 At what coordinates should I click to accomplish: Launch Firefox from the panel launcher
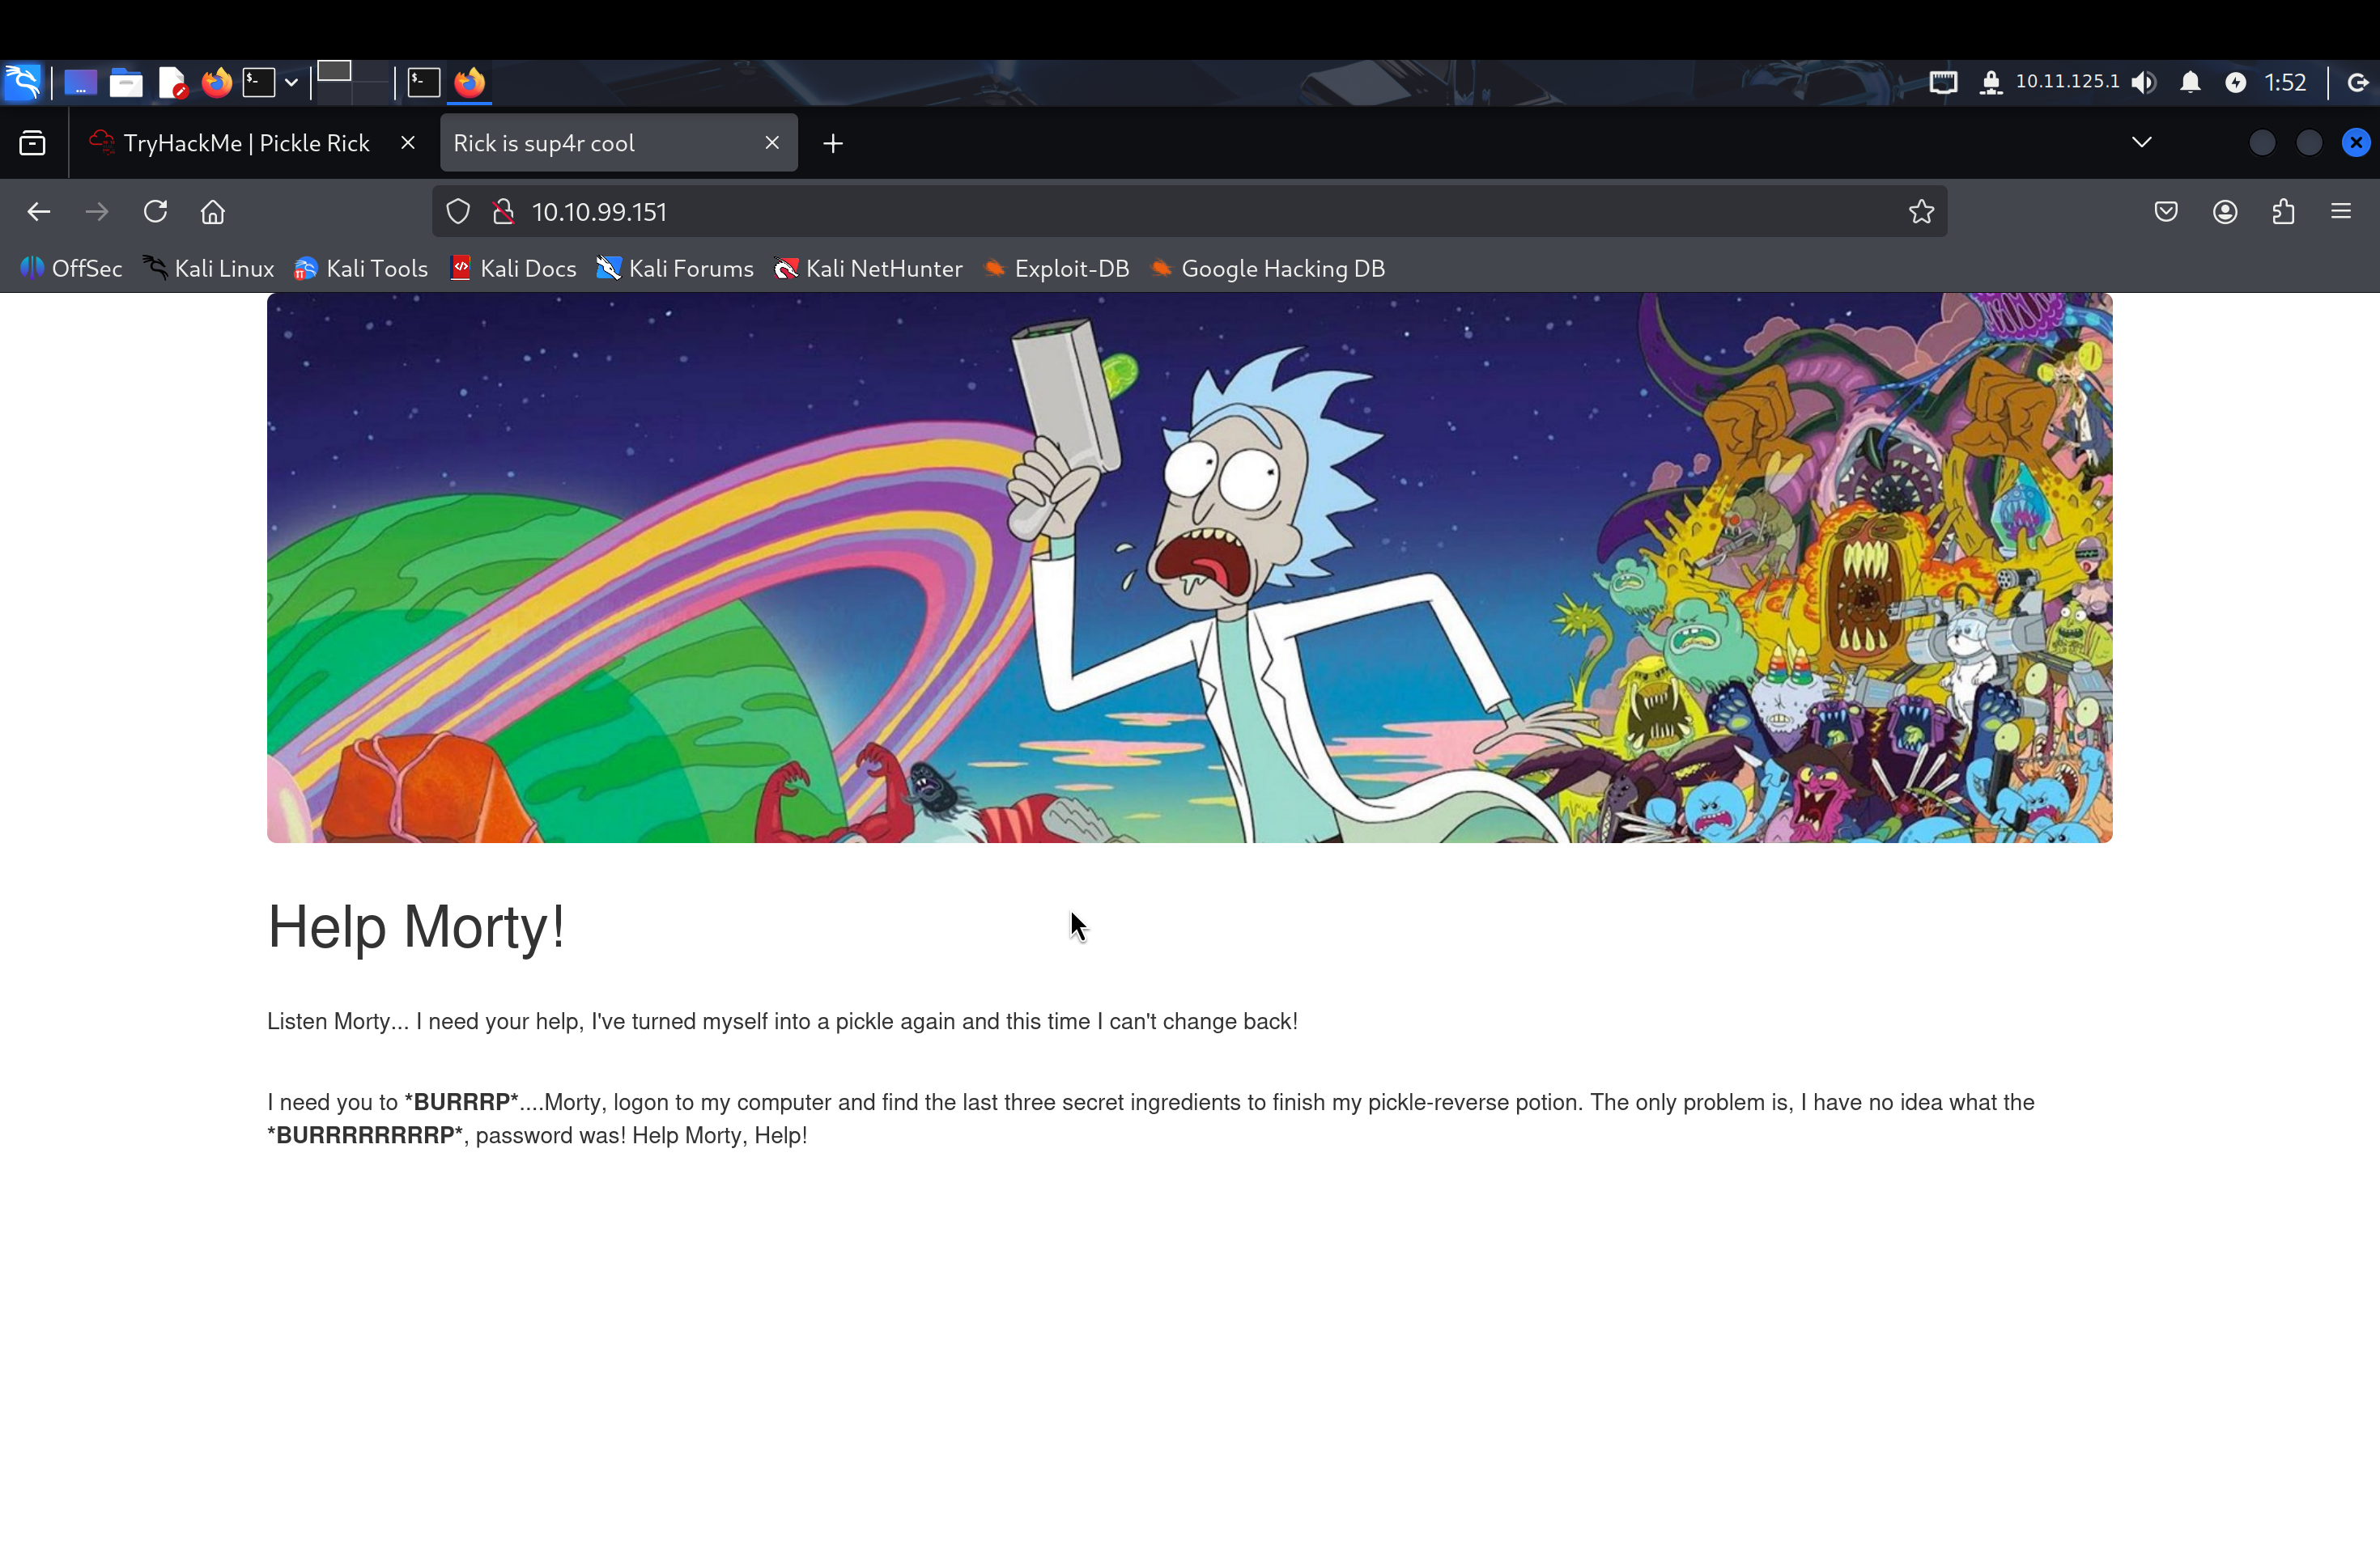tap(216, 82)
